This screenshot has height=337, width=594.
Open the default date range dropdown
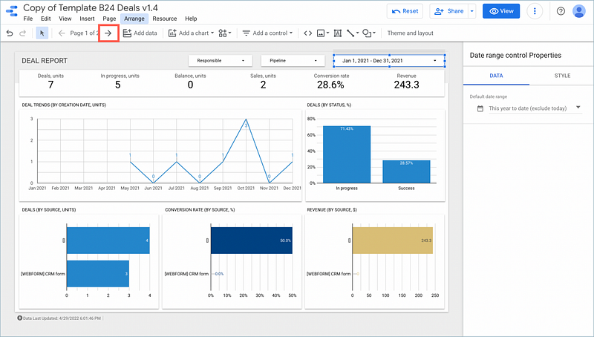point(529,108)
